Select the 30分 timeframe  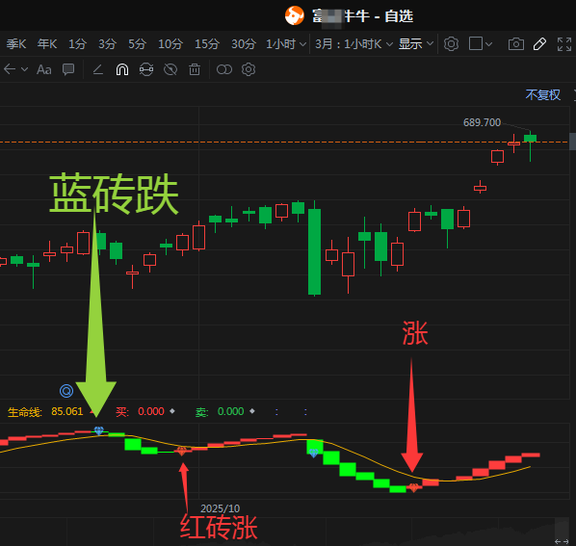(244, 44)
